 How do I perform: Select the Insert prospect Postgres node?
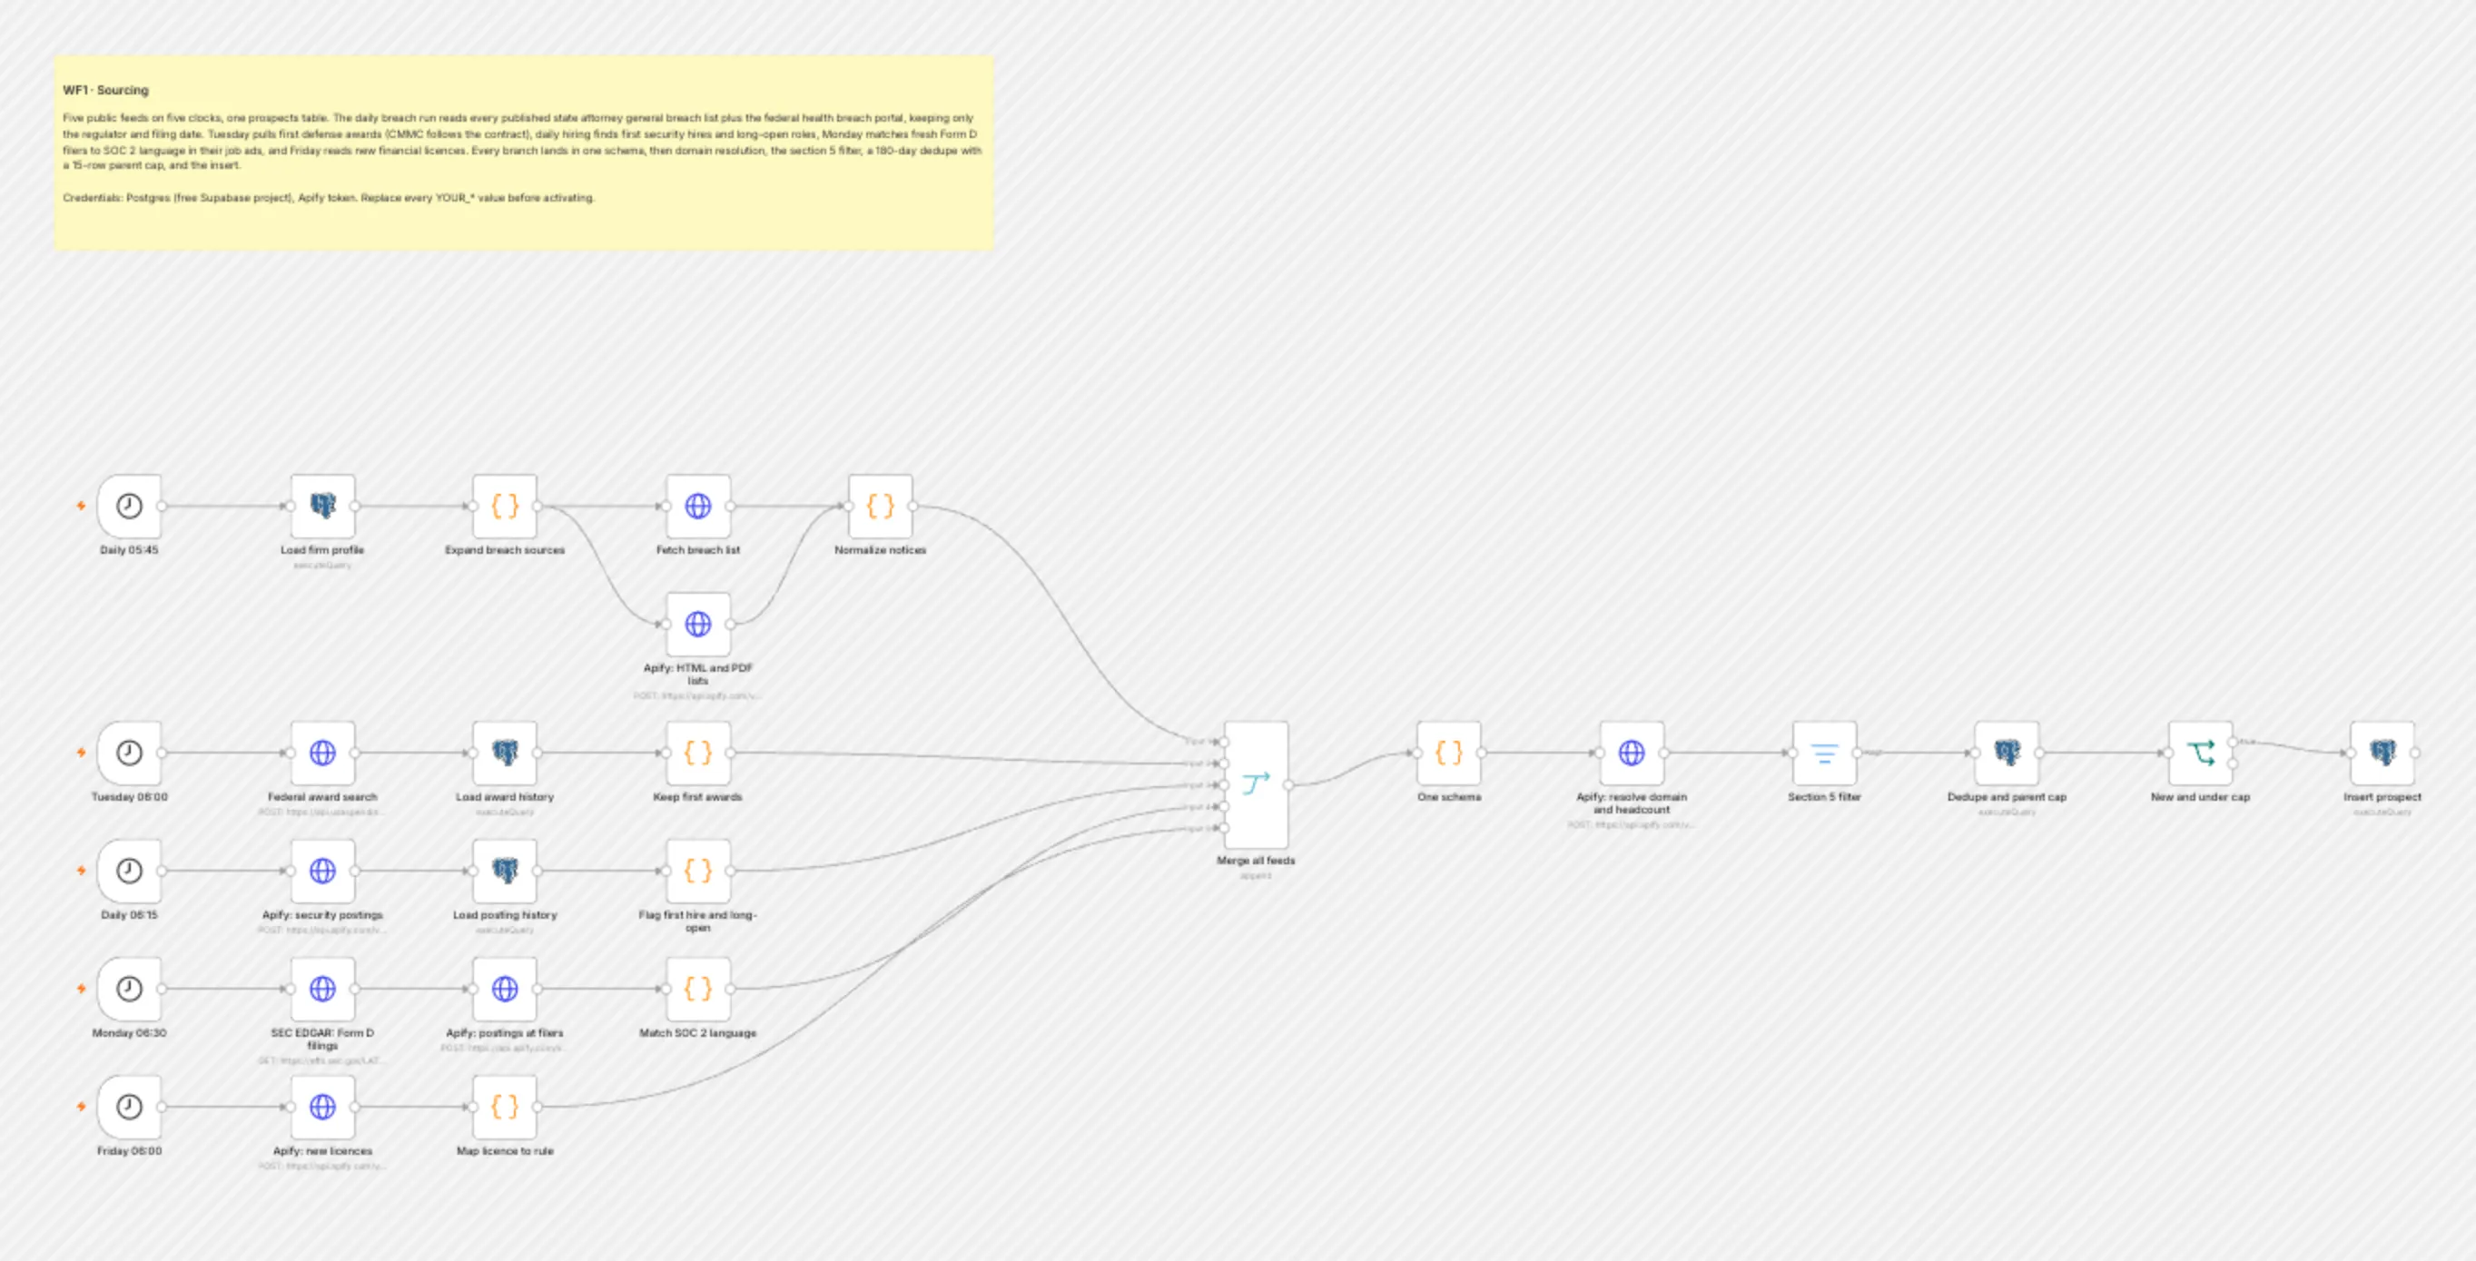[2382, 753]
